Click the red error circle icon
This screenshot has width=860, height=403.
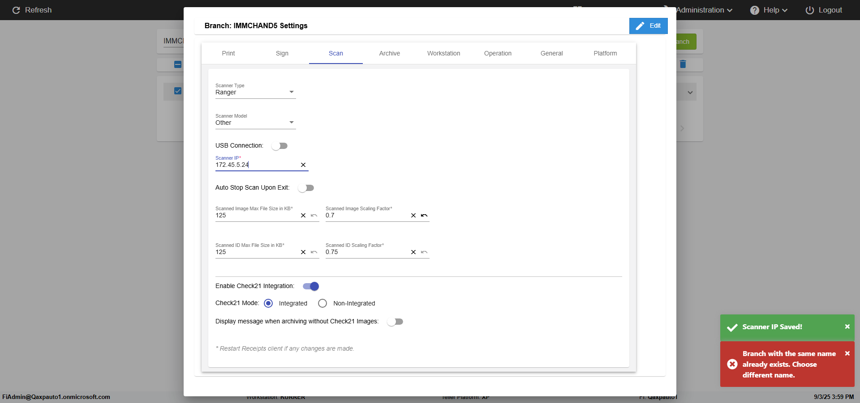point(732,364)
